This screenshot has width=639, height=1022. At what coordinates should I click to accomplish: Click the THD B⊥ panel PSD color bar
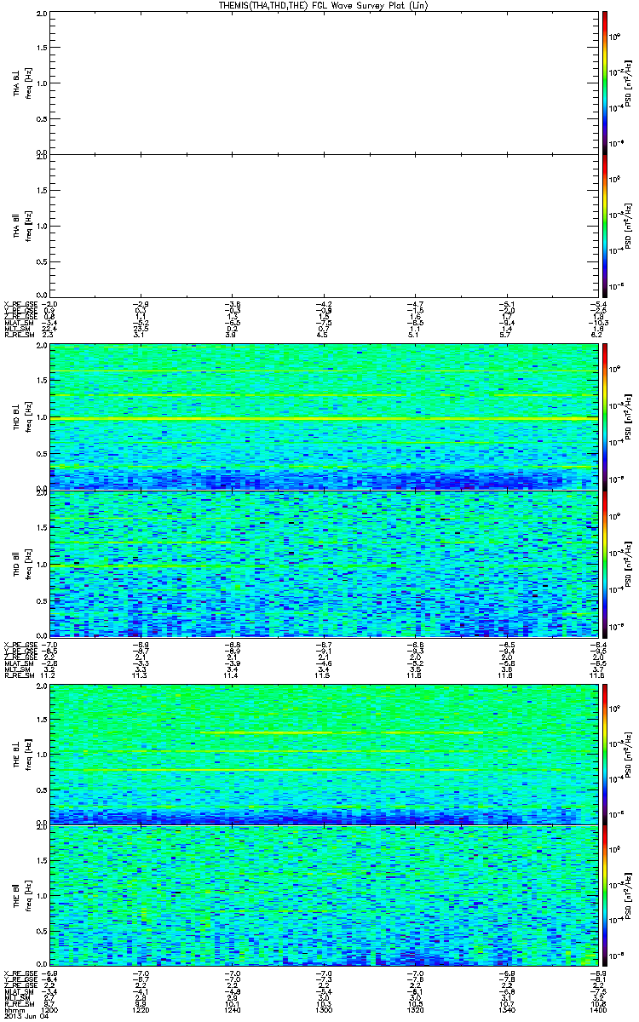tap(605, 417)
